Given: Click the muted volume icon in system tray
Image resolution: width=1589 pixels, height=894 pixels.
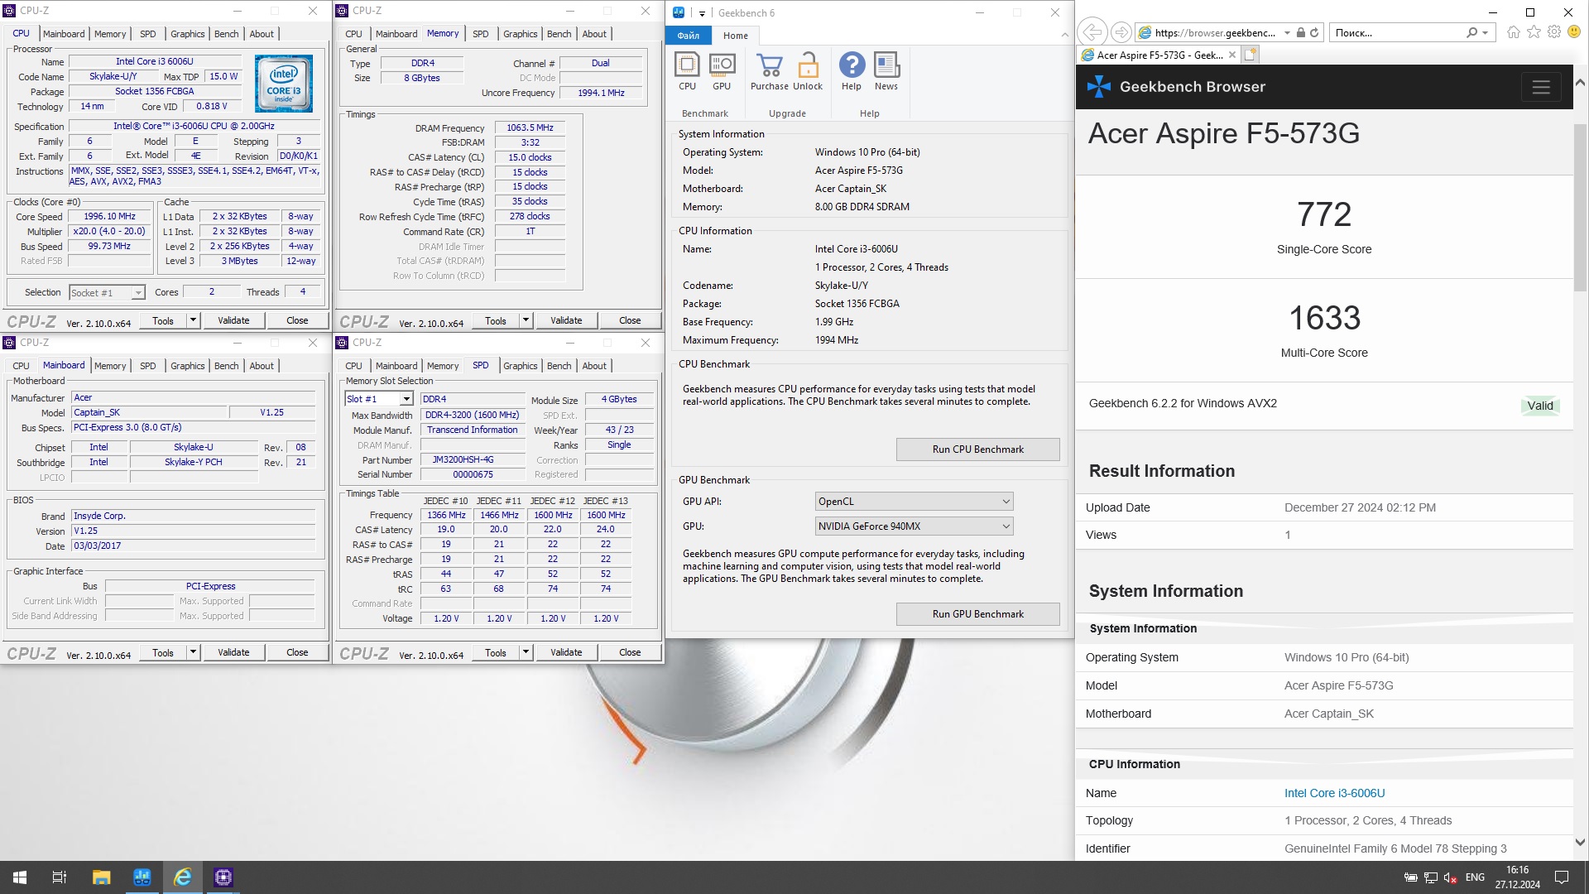Looking at the screenshot, I should [x=1450, y=877].
